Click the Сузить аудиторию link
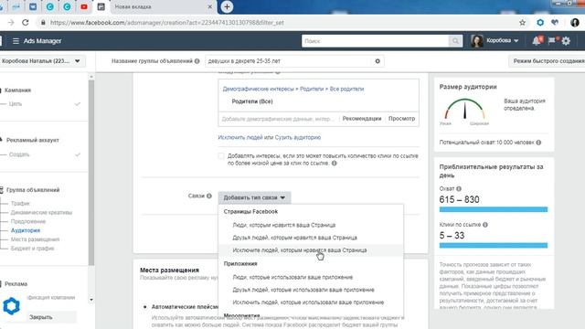This screenshot has width=585, height=329. tap(298, 137)
